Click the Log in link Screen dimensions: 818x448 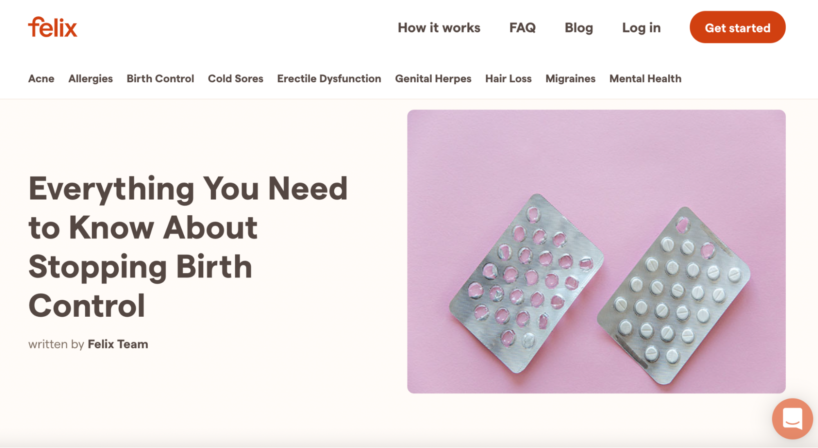click(641, 28)
